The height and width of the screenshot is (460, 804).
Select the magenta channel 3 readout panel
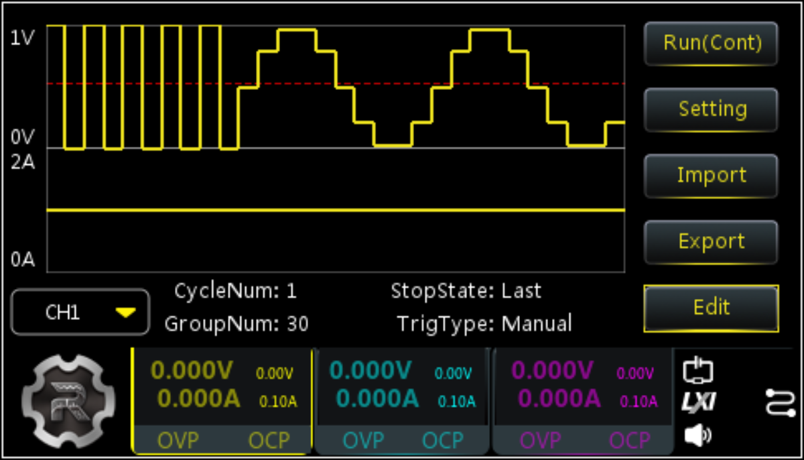[x=582, y=386]
